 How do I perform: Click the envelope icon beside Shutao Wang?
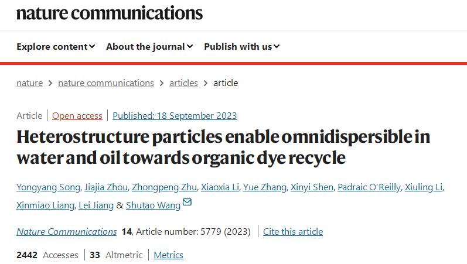(187, 203)
